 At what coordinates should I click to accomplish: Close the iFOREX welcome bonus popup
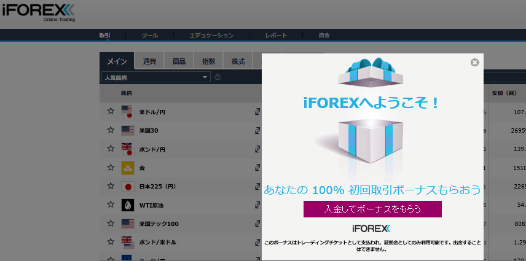click(474, 62)
